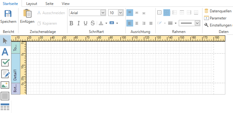Toggle bold formatting
Image resolution: width=233 pixels, height=113 pixels.
tap(71, 23)
